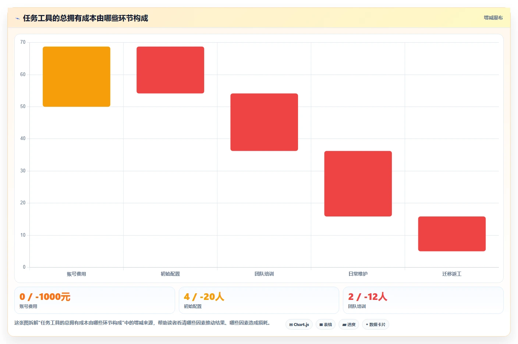This screenshot has width=518, height=344.
Task: Click the 账号费用 axis label
Action: pyautogui.click(x=77, y=274)
